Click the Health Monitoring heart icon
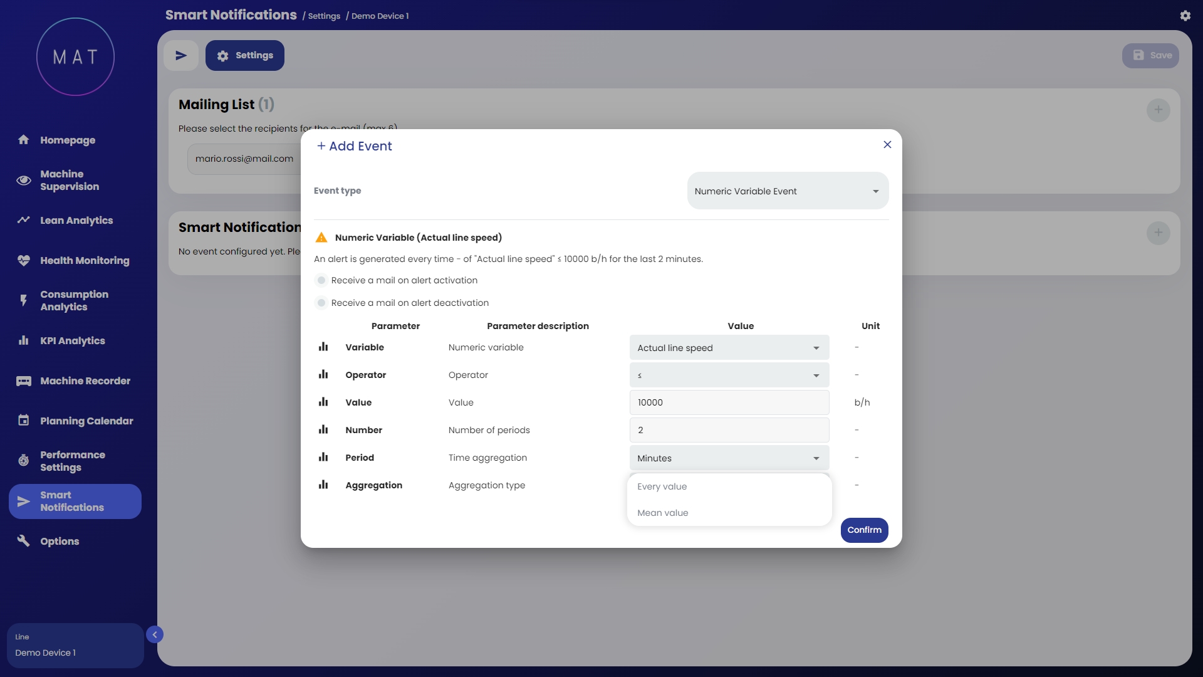The image size is (1203, 677). pyautogui.click(x=24, y=260)
